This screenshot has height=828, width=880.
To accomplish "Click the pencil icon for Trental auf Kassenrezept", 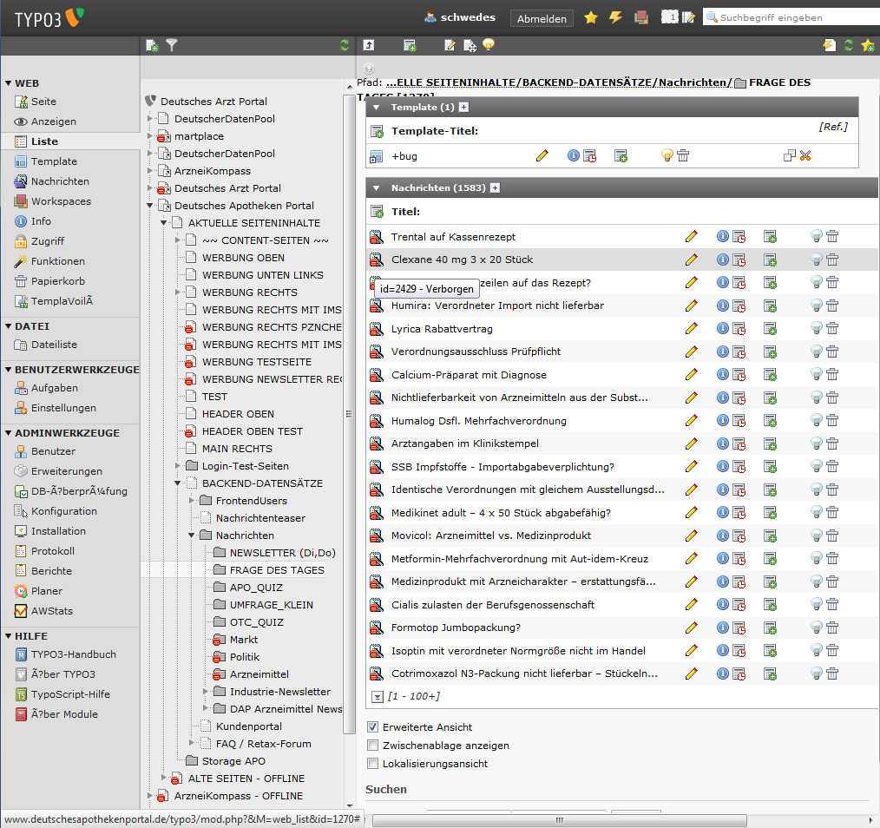I will 691,236.
